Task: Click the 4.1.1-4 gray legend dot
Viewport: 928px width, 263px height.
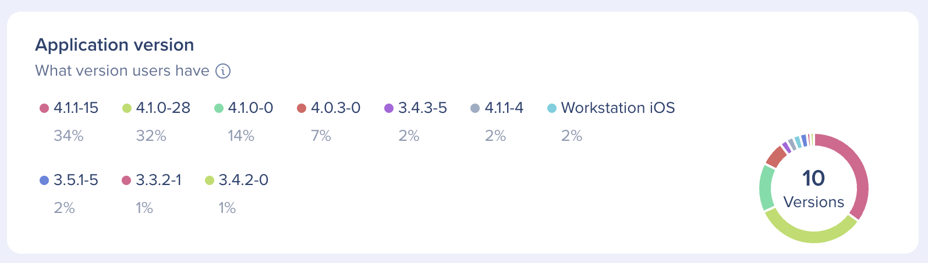Action: (x=475, y=108)
